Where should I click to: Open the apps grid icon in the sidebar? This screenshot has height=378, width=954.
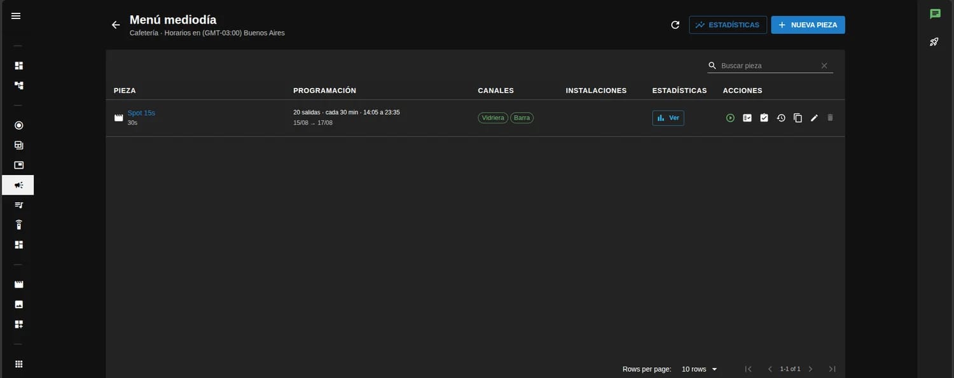tap(18, 364)
